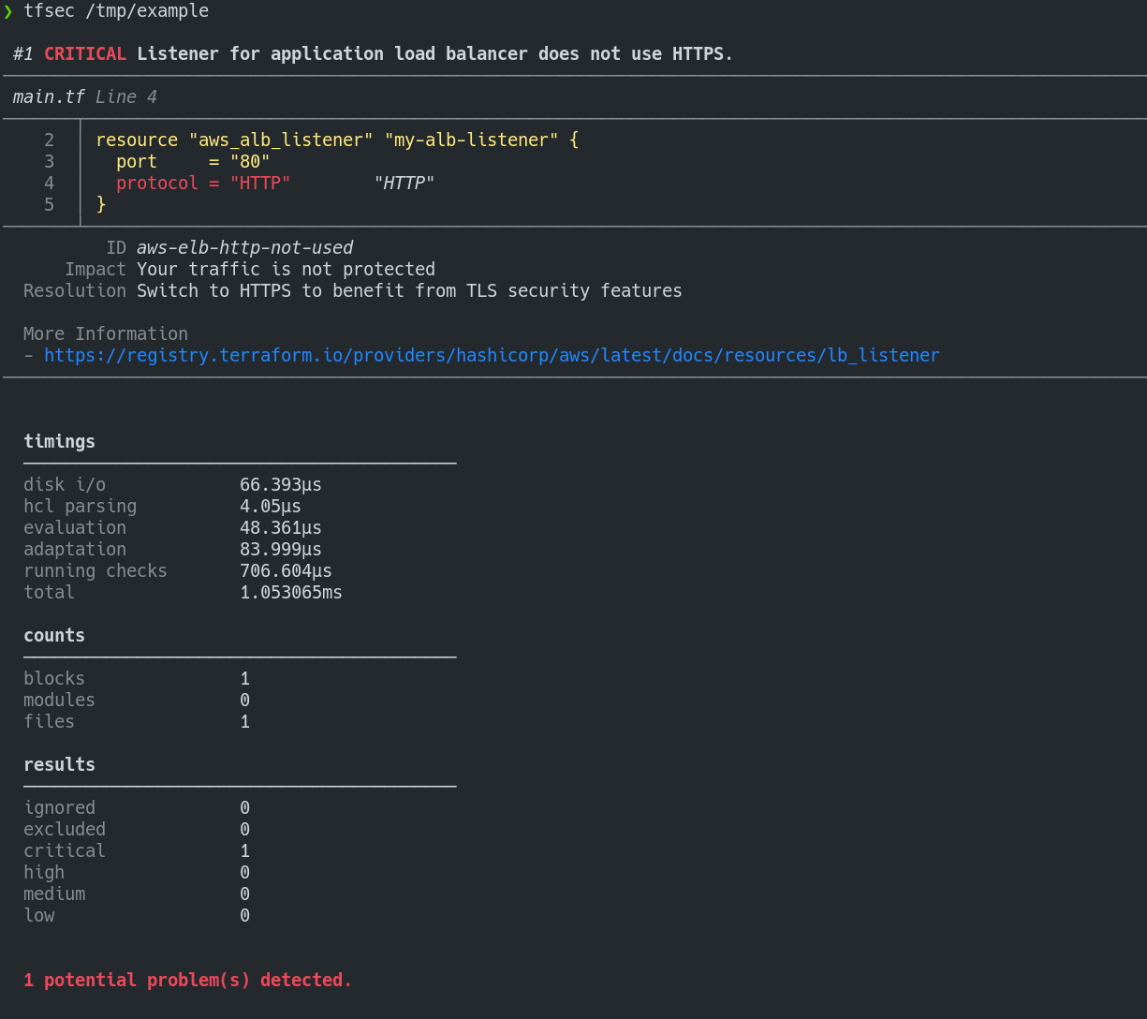The image size is (1147, 1019).
Task: Click the More Information heading
Action: pos(105,333)
